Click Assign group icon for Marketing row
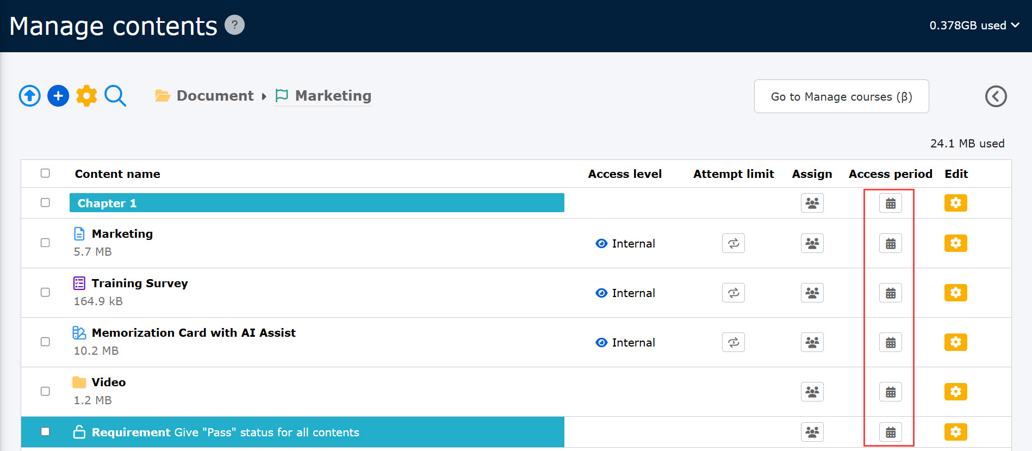Screen dimensions: 1032x451 point(812,243)
